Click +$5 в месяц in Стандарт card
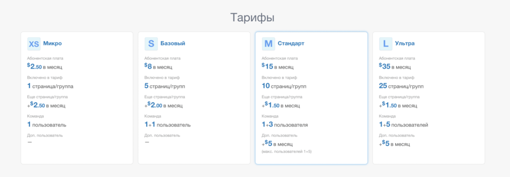Screen dimensions: 510x177 click(x=278, y=143)
